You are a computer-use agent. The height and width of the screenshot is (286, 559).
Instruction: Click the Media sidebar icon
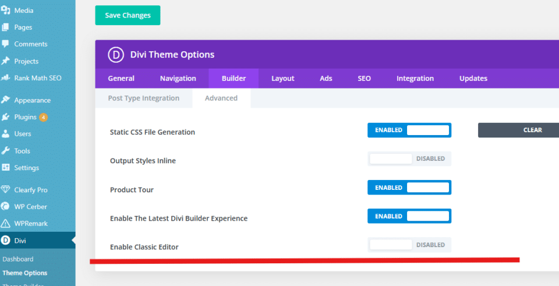coord(5,10)
